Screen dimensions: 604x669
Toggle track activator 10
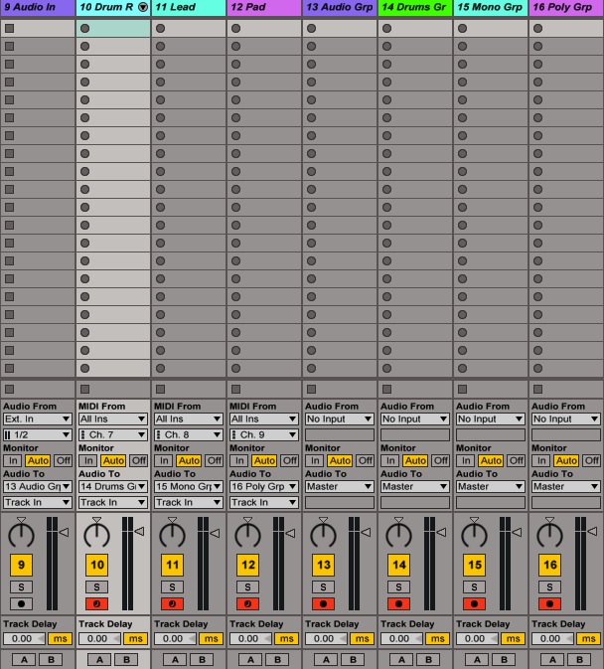coord(96,565)
